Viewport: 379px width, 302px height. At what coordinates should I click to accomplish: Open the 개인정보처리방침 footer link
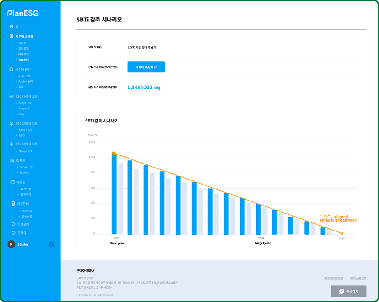[334, 278]
